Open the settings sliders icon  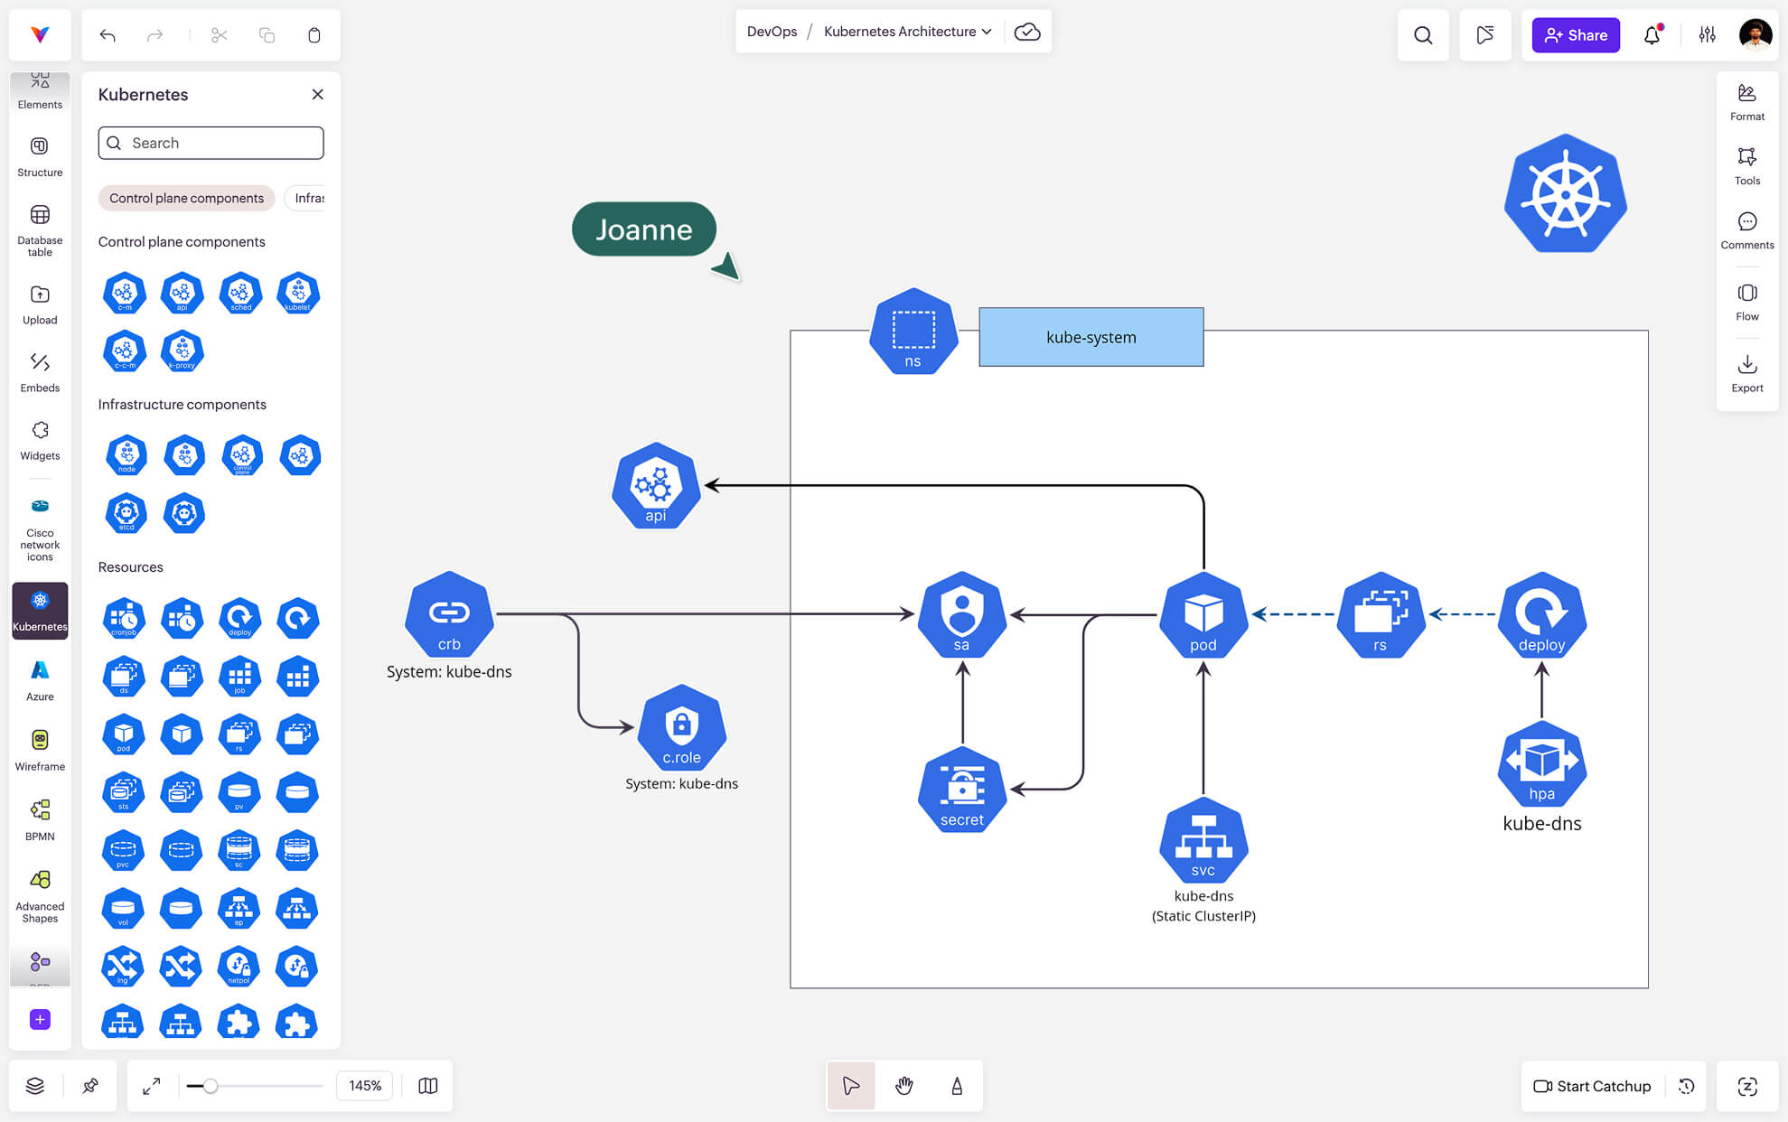(x=1707, y=35)
